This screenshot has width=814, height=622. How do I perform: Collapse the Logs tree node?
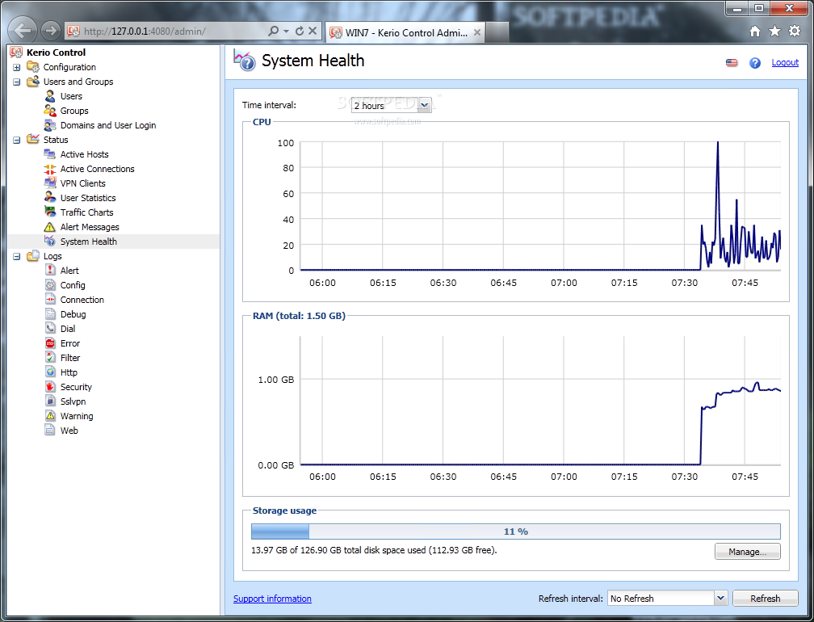click(17, 257)
